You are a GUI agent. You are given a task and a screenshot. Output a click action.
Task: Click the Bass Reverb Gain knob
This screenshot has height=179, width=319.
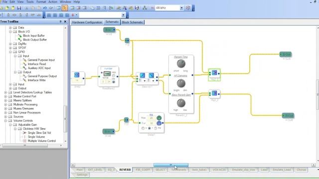pyautogui.click(x=181, y=103)
